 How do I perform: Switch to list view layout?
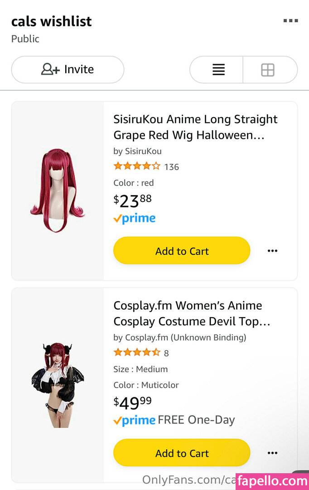pyautogui.click(x=218, y=70)
